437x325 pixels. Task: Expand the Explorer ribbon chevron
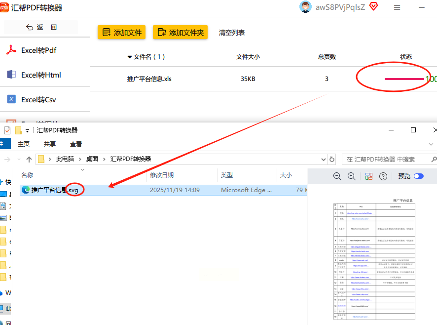431,144
